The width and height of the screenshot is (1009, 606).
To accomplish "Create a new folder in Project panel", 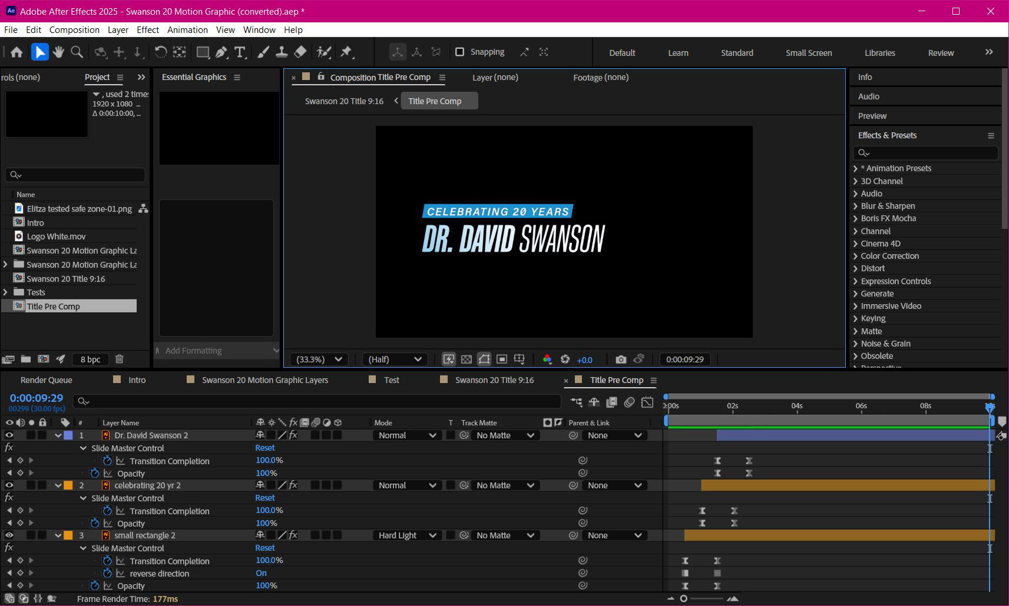I will click(26, 359).
